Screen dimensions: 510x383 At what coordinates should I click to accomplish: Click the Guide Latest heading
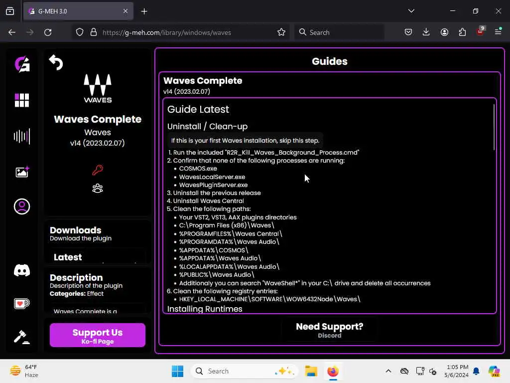tap(198, 109)
